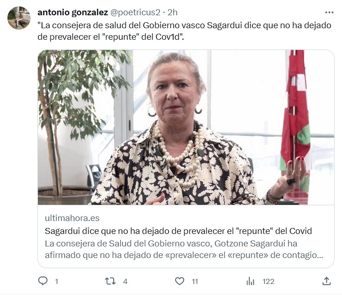Click the 2h timestamp of the tweet

coord(172,12)
